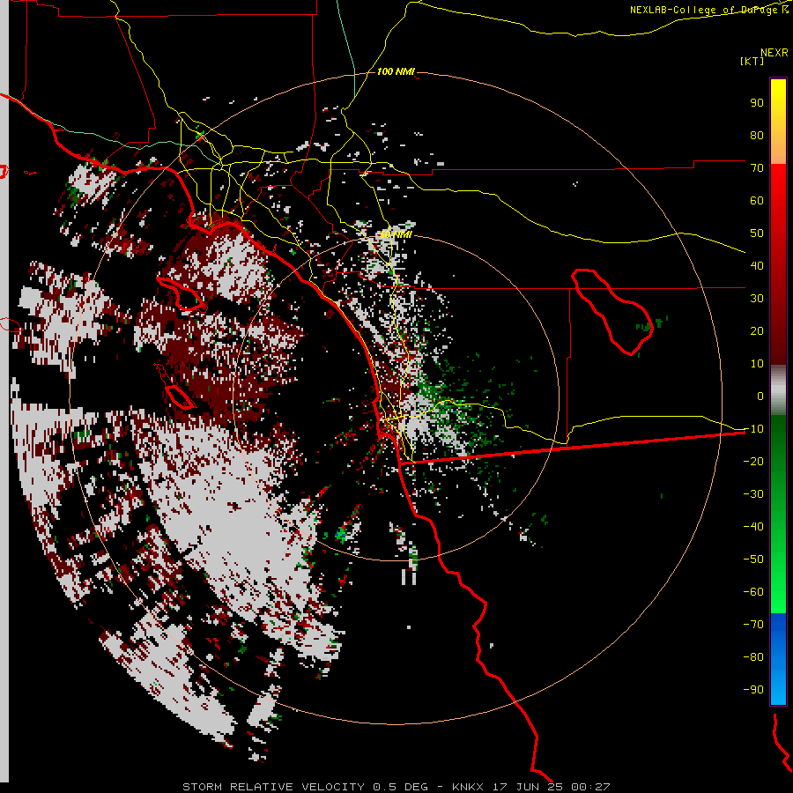This screenshot has height=793, width=793.
Task: Click the 100 NMI range ring label
Action: tap(396, 72)
